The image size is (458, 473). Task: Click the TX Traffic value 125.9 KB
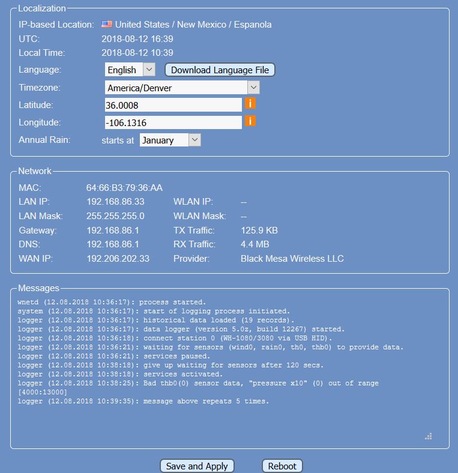coord(259,230)
